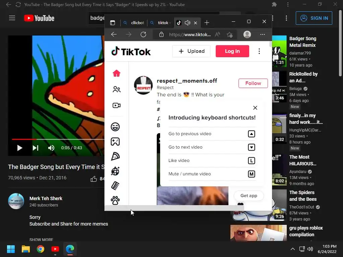
Task: Click YouTube SIGN IN button
Action: click(x=314, y=18)
